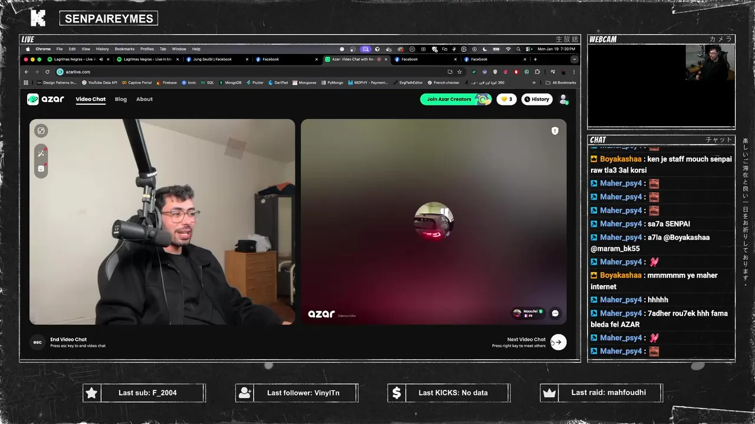Open the Chrome three-dot menu
The image size is (755, 424).
pos(573,72)
